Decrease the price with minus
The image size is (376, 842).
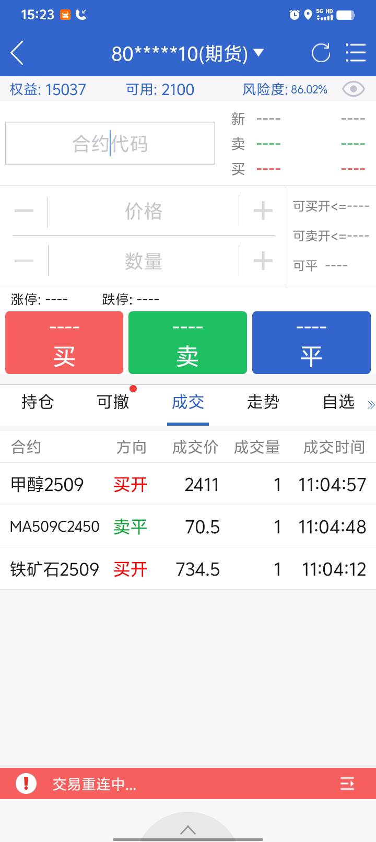pos(24,212)
